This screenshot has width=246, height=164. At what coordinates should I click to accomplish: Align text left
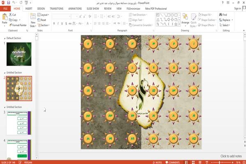point(95,23)
